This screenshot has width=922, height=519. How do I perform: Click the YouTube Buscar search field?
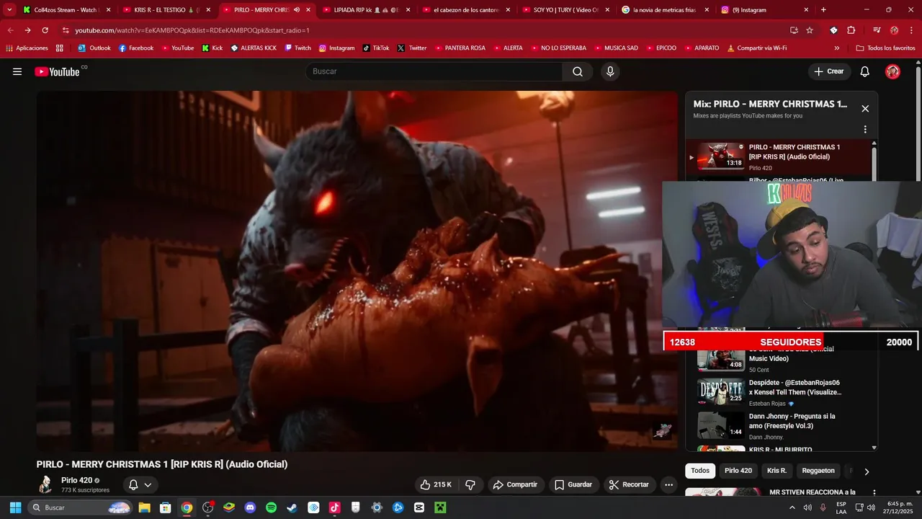coord(436,71)
